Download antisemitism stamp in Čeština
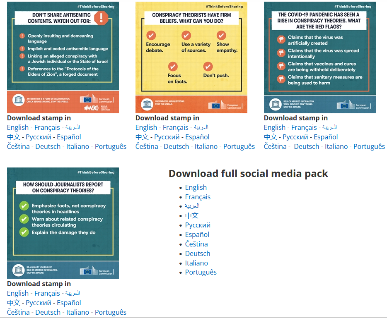Viewport: 387px width, 318px height. [x=18, y=146]
